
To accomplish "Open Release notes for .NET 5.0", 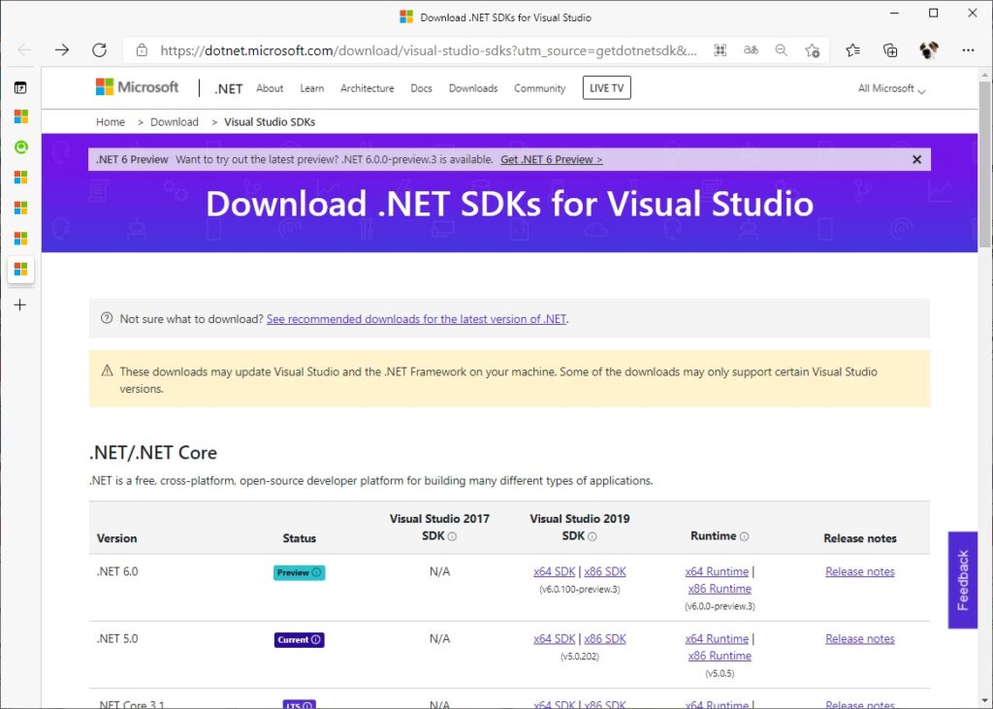I will pos(860,638).
